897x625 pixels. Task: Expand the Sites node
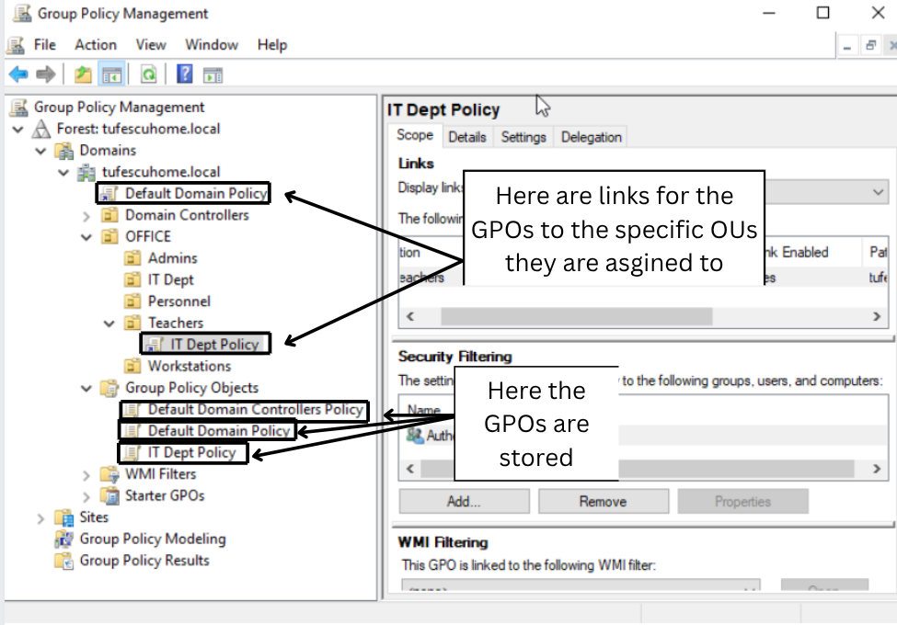[x=40, y=518]
